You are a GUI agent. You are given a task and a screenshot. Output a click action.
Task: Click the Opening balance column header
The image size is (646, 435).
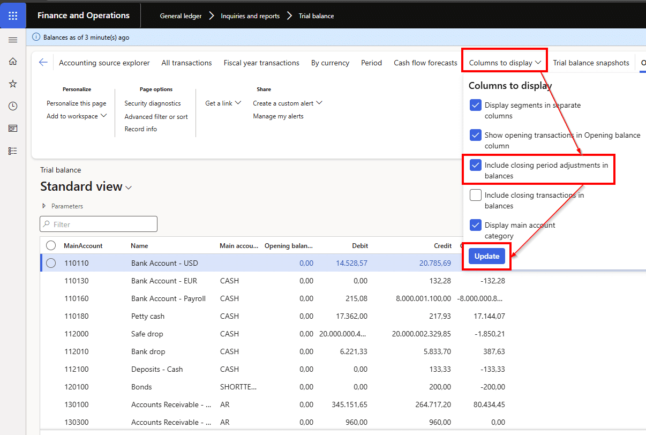point(289,246)
